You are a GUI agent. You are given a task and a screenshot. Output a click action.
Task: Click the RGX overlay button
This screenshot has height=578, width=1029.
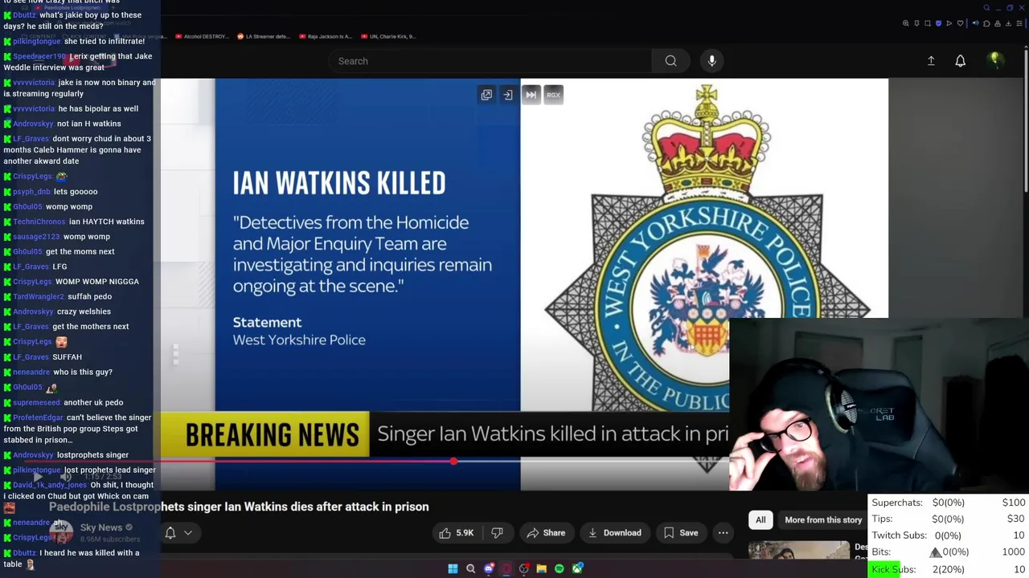pyautogui.click(x=553, y=95)
